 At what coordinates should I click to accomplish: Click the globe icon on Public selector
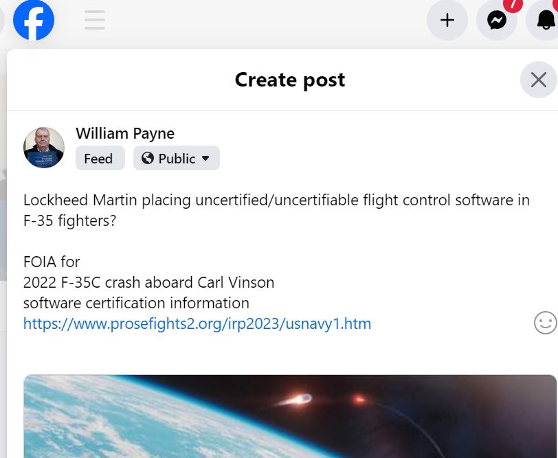pos(148,158)
